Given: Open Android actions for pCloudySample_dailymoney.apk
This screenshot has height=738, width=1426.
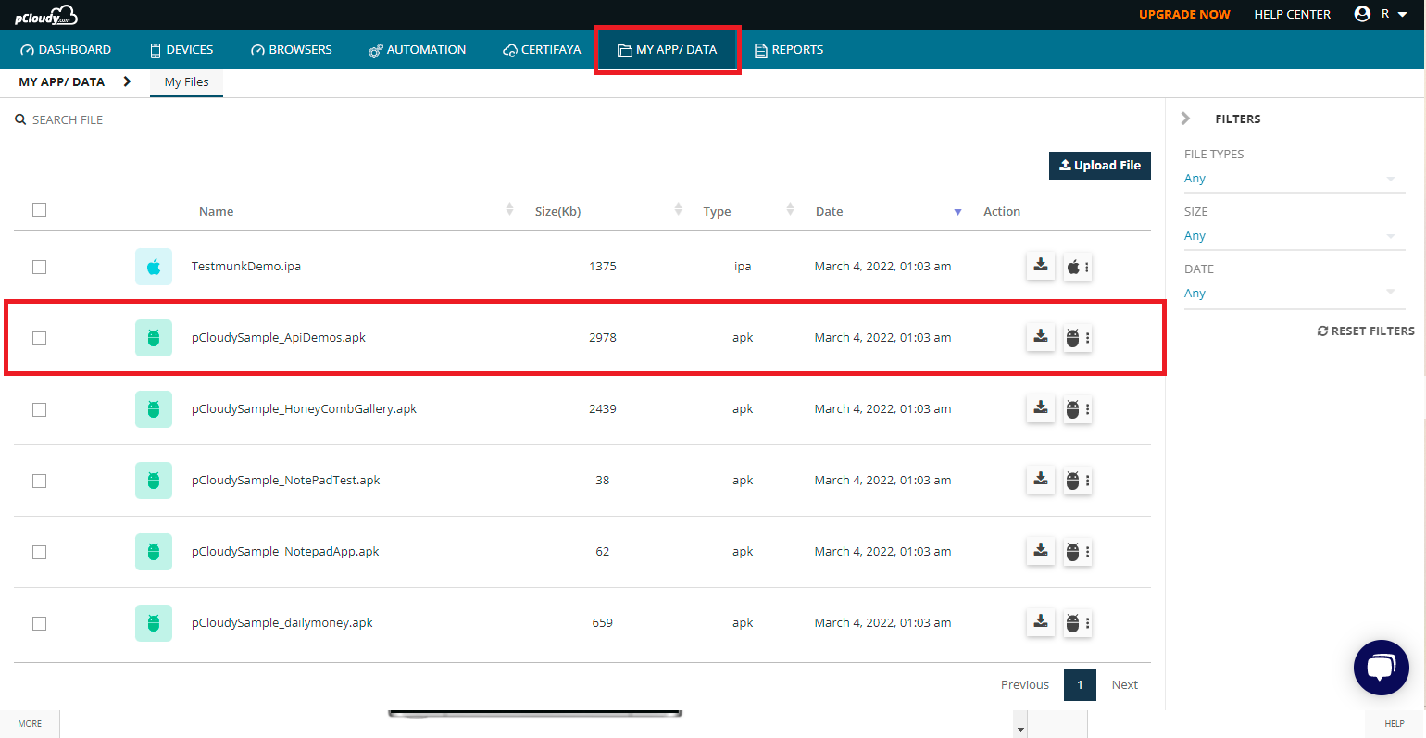Looking at the screenshot, I should click(1078, 623).
